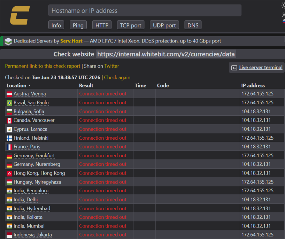Click the France flag icon
The height and width of the screenshot is (239, 285).
click(x=9, y=147)
